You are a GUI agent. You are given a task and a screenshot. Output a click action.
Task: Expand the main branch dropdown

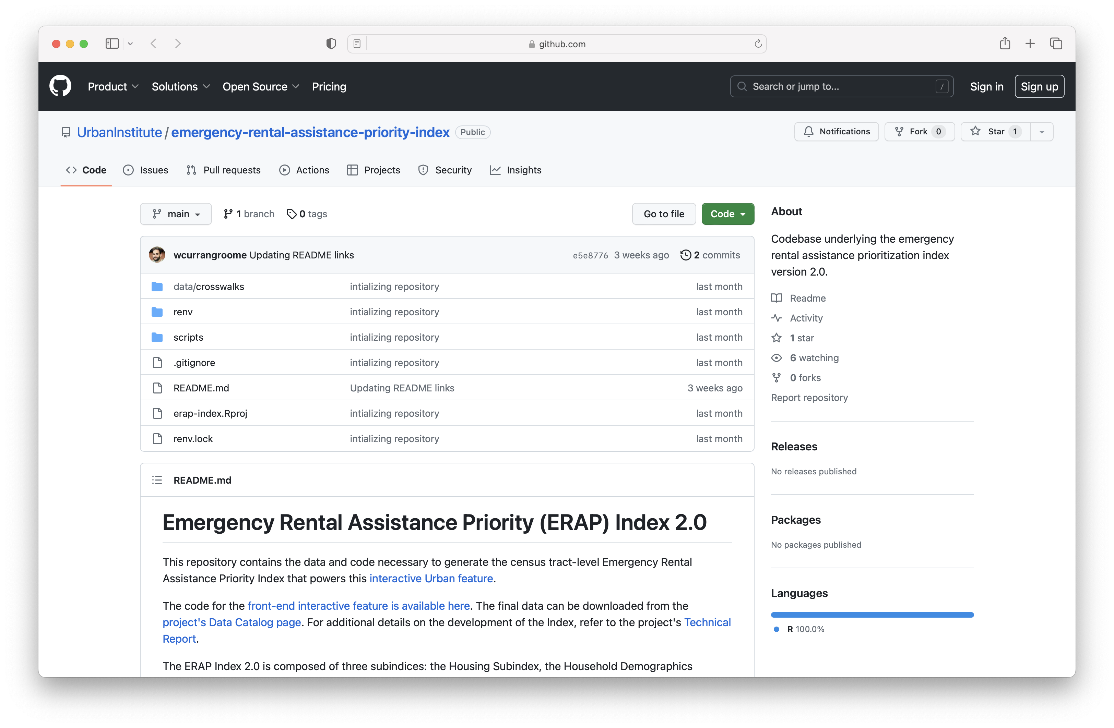click(176, 214)
